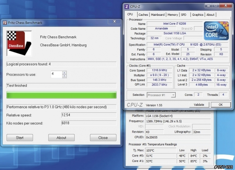Screen dimensions: 235x170
Task: Increase processors to use with up arrow
Action: (x=64, y=73)
